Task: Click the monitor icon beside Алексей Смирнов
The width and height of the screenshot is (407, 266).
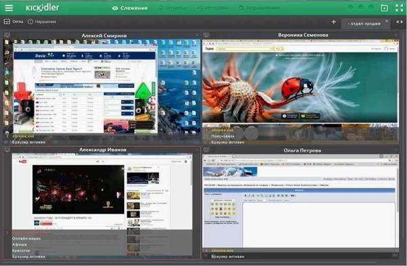Action: click(x=7, y=35)
